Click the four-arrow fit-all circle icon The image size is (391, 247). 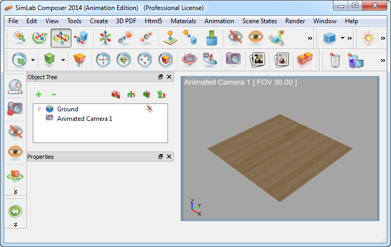tap(145, 60)
